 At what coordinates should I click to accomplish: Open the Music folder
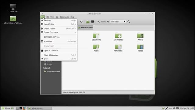coord(140,37)
